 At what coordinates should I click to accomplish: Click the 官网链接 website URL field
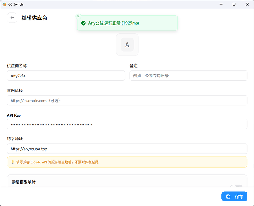(x=127, y=101)
